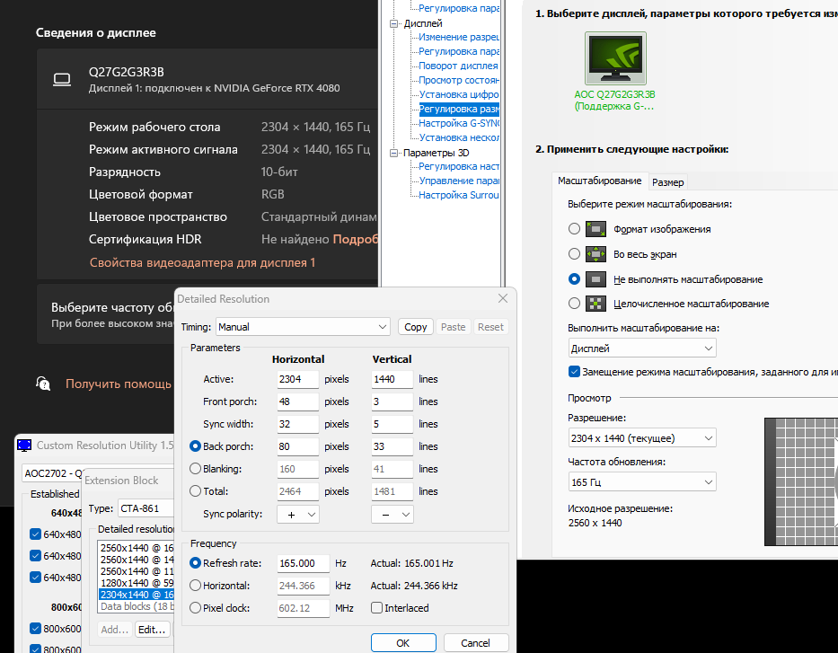The image size is (838, 653).
Task: Open the vertical sync polarity dropdown
Action: click(393, 514)
